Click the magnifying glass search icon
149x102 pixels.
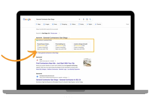coord(90,19)
